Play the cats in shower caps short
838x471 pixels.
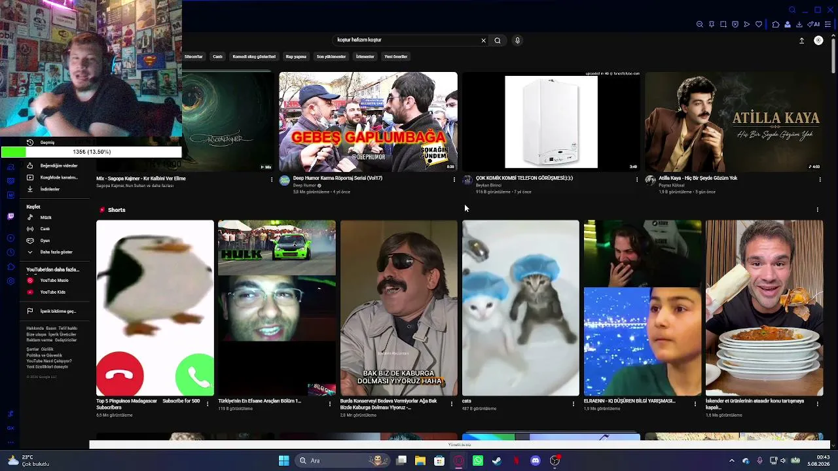pyautogui.click(x=520, y=308)
